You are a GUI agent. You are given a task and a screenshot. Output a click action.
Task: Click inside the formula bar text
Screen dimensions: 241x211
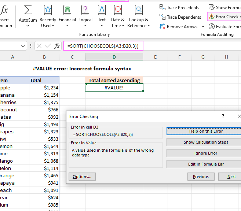[x=103, y=46]
